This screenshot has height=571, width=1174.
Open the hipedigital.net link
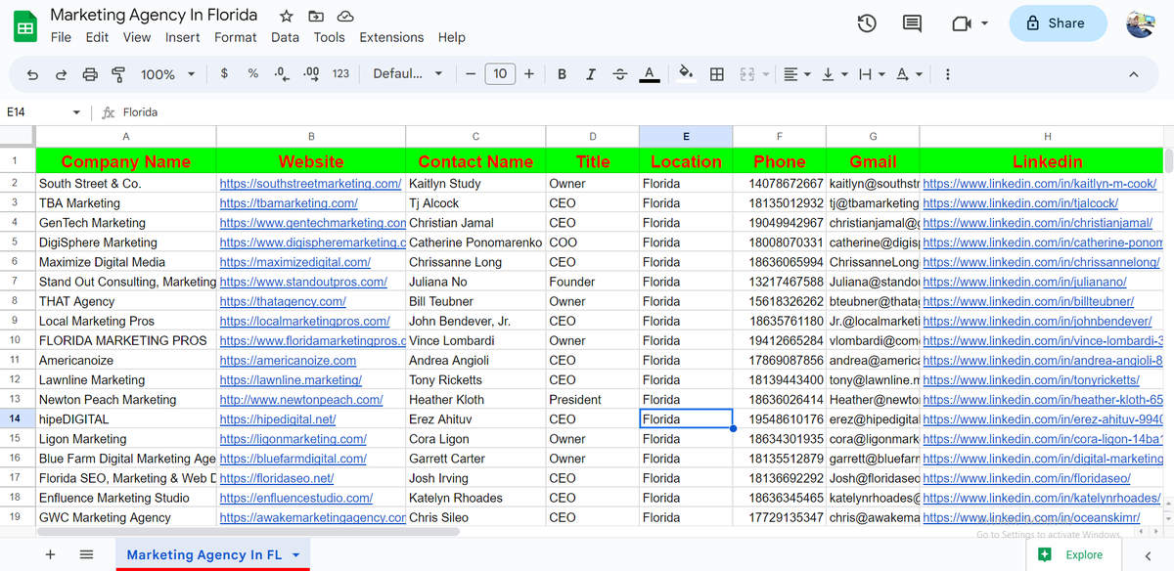pyautogui.click(x=278, y=418)
